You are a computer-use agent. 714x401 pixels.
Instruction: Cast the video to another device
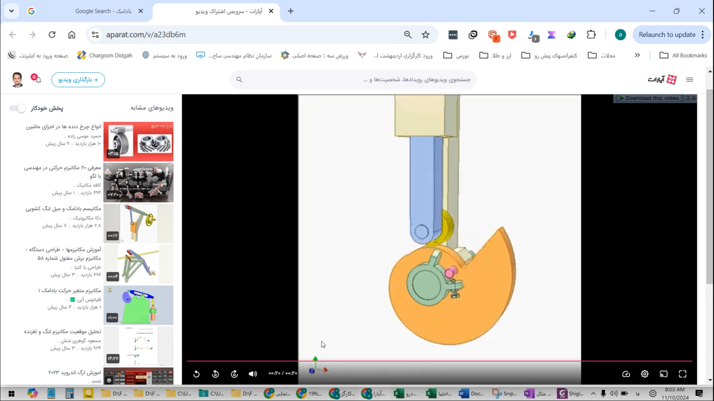tap(664, 374)
